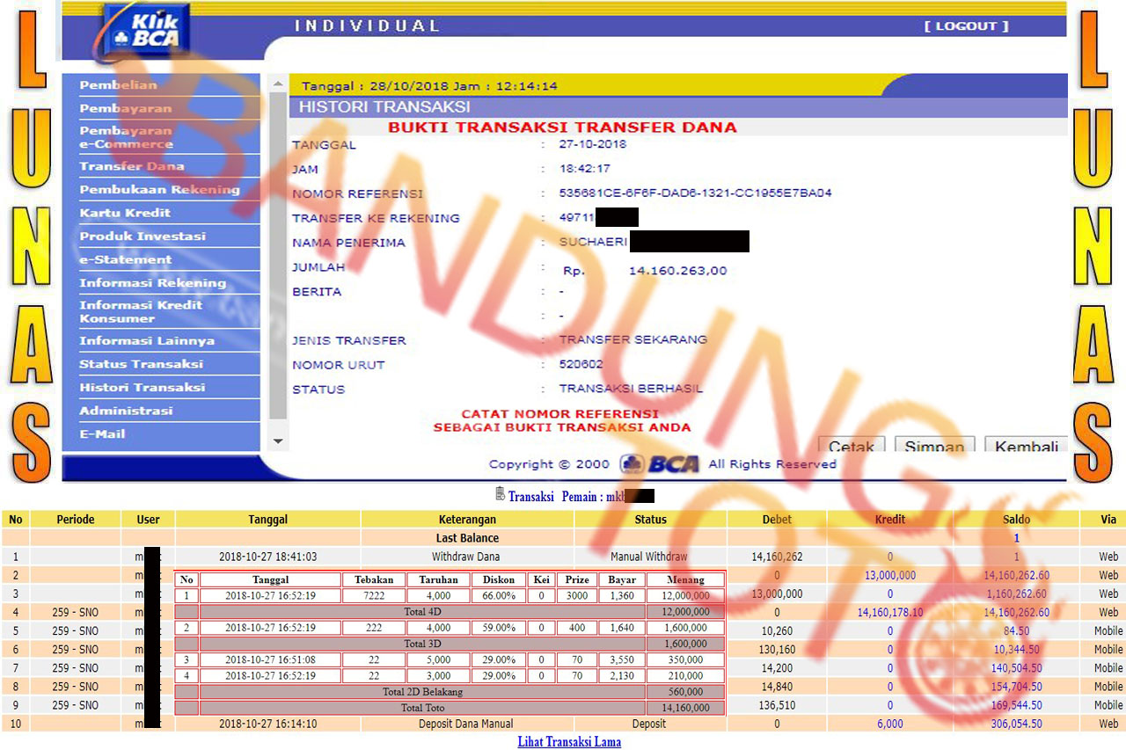
Task: Click the document icon beside Transaksi Pemain
Action: pos(500,495)
